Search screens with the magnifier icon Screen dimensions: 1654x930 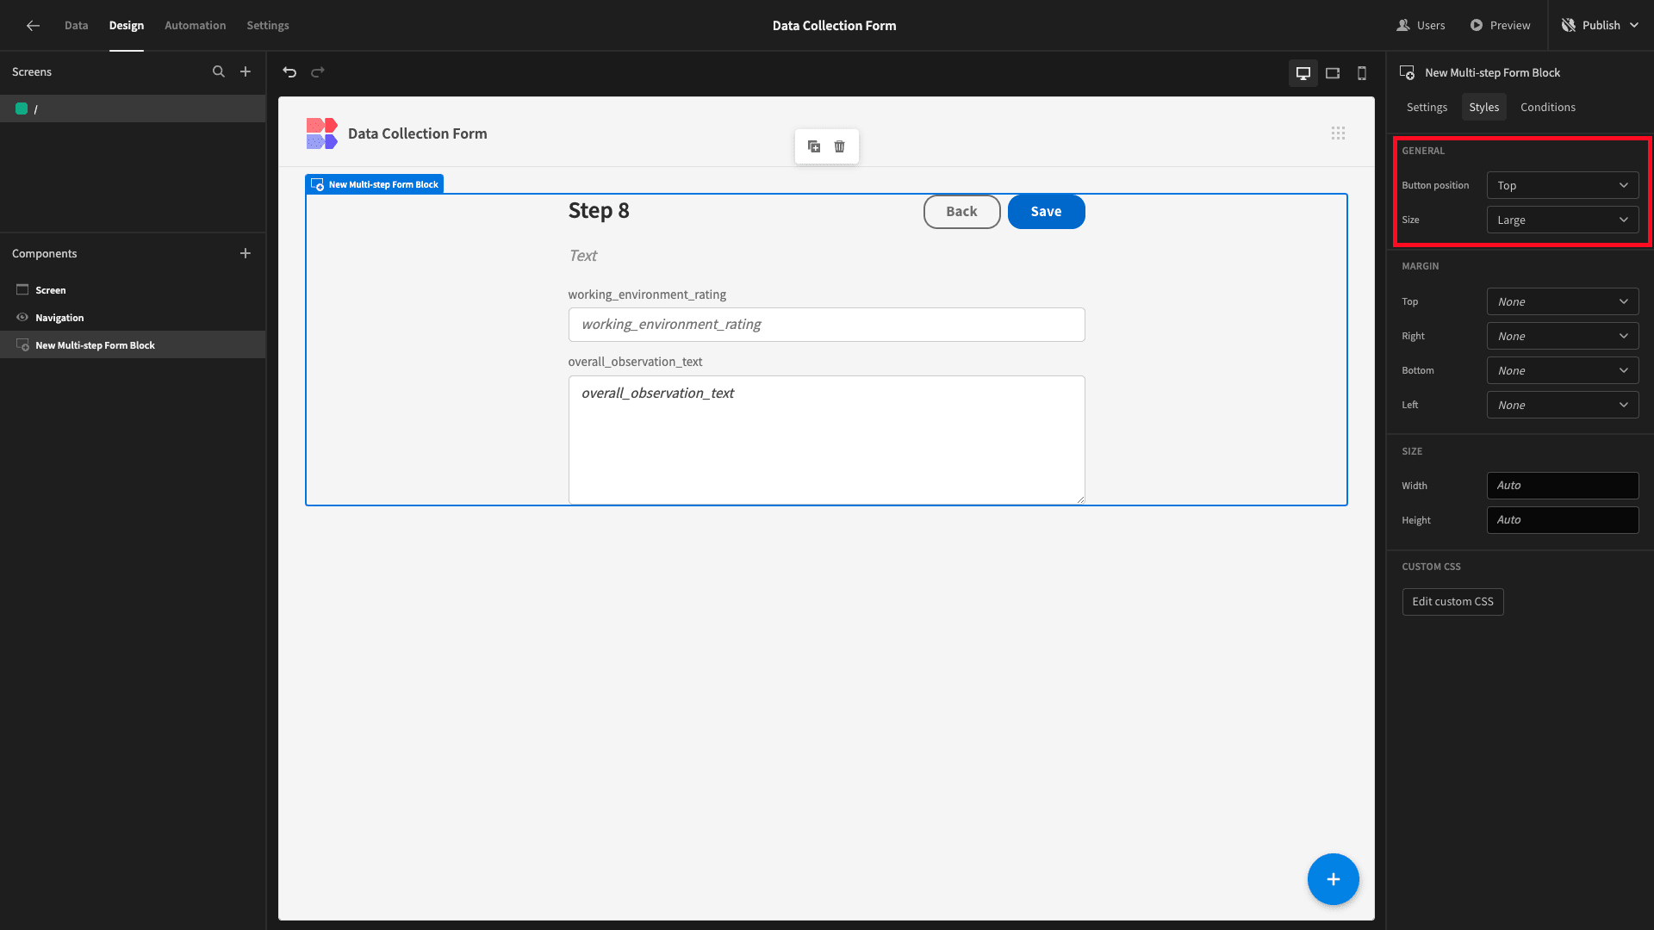click(x=219, y=71)
